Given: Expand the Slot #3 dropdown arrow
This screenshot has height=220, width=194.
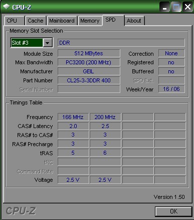Looking at the screenshot, I should 48,43.
